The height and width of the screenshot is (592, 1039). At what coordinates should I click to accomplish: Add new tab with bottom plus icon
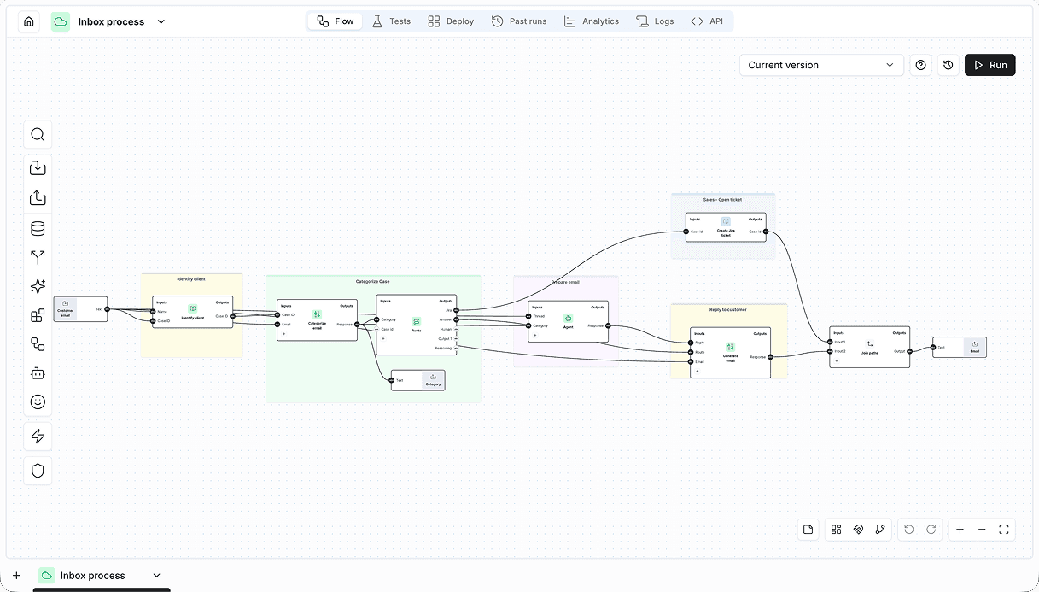click(16, 576)
